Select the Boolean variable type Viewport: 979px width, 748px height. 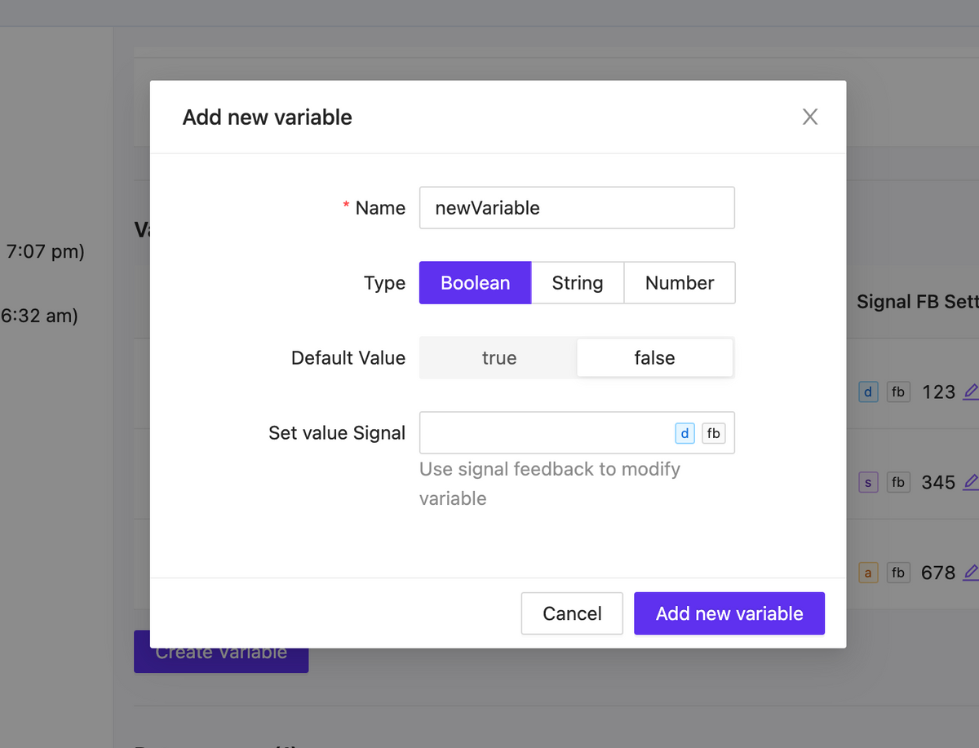tap(475, 283)
